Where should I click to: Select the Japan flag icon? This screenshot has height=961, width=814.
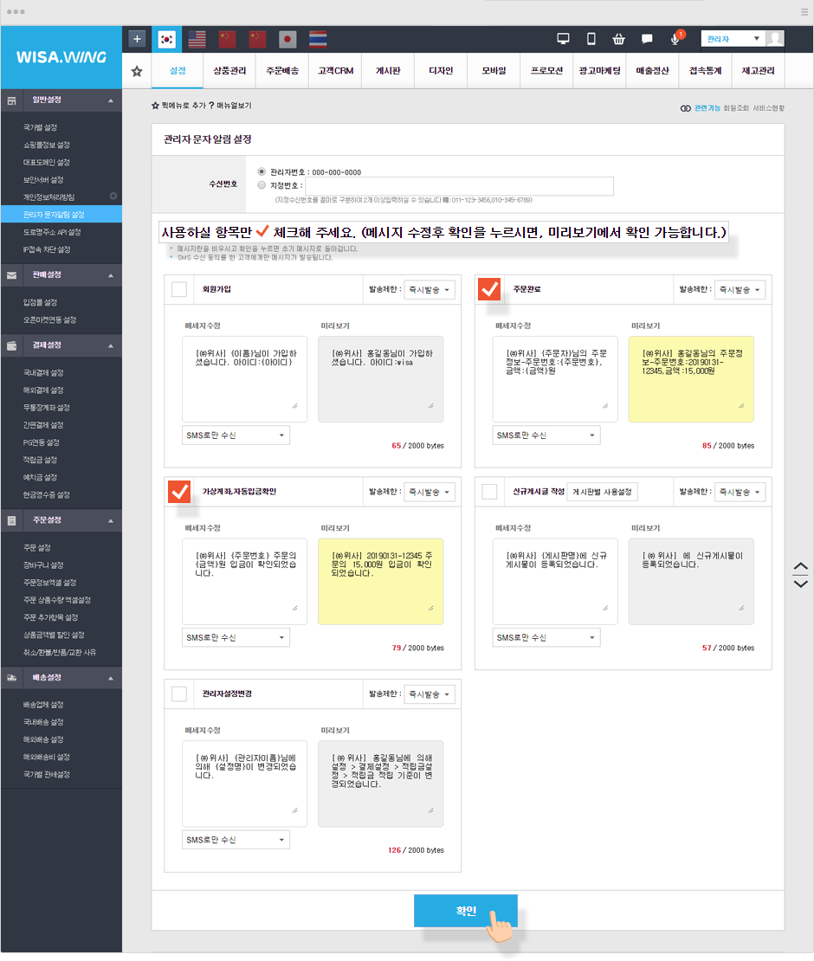click(287, 39)
